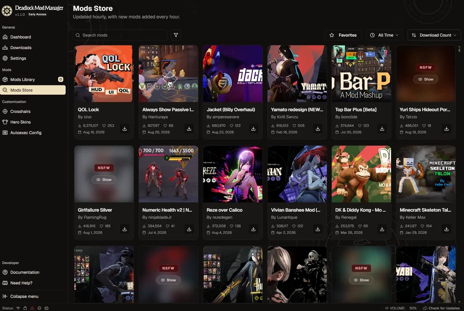Image resolution: width=464 pixels, height=311 pixels.
Task: Open Autoexec Config
Action: click(x=33, y=133)
